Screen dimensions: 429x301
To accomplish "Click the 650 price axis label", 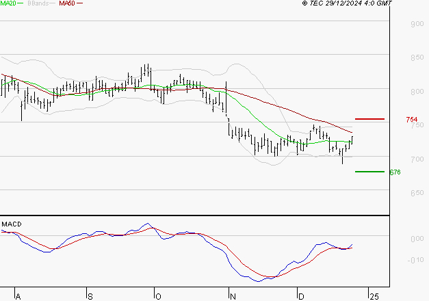I will click(x=417, y=193).
